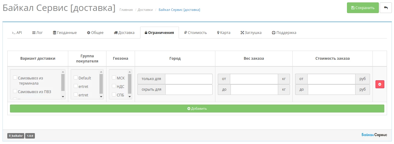Image resolution: width=394 pixels, height=144 pixels.
Task: Click geozone list up arrow
Action: point(130,72)
